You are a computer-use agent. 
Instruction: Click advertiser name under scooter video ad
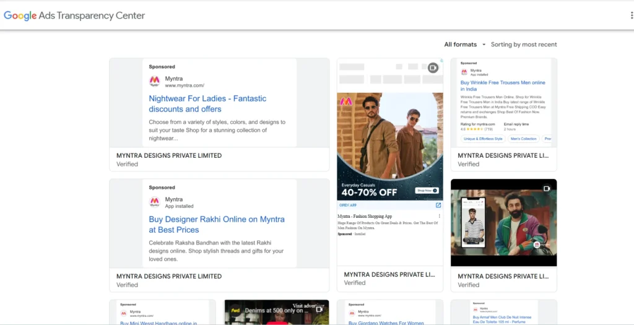pyautogui.click(x=503, y=277)
